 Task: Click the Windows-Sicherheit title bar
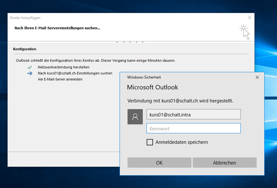click(x=184, y=77)
